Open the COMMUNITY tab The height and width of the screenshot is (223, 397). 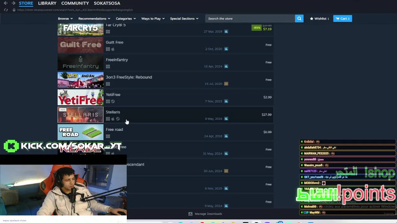pos(75,3)
